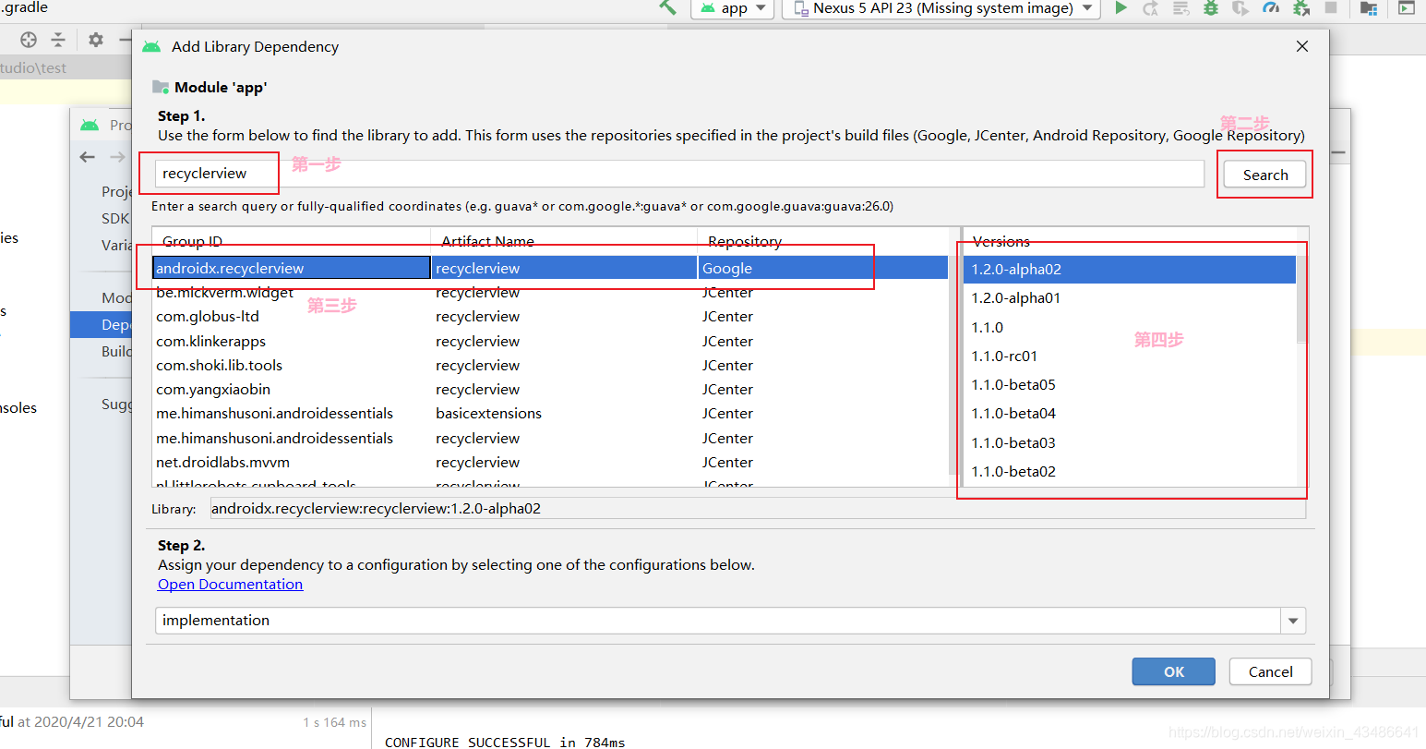Select Modules in Project Structure sidebar
The image size is (1426, 749).
tap(115, 298)
